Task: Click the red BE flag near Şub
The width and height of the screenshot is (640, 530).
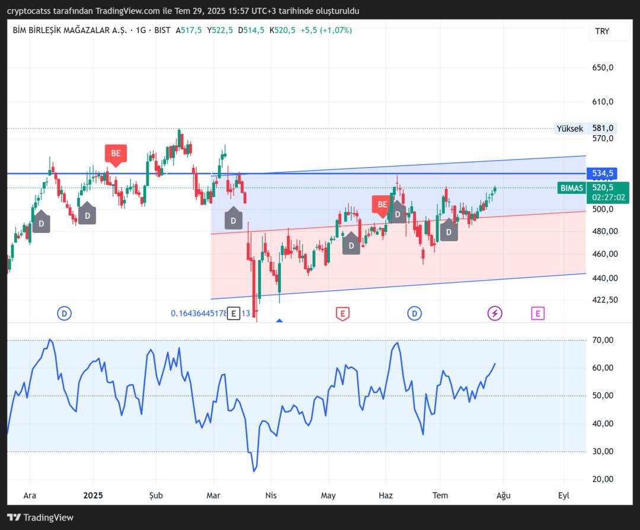Action: coord(116,155)
